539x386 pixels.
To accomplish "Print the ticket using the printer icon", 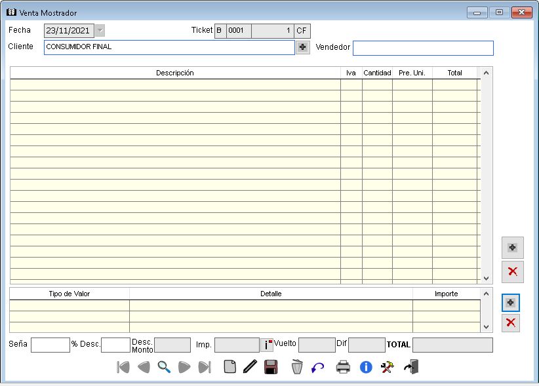I will 344,367.
